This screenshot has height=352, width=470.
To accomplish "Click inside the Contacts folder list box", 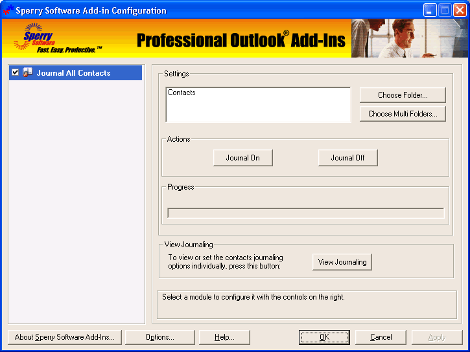I will click(x=258, y=105).
